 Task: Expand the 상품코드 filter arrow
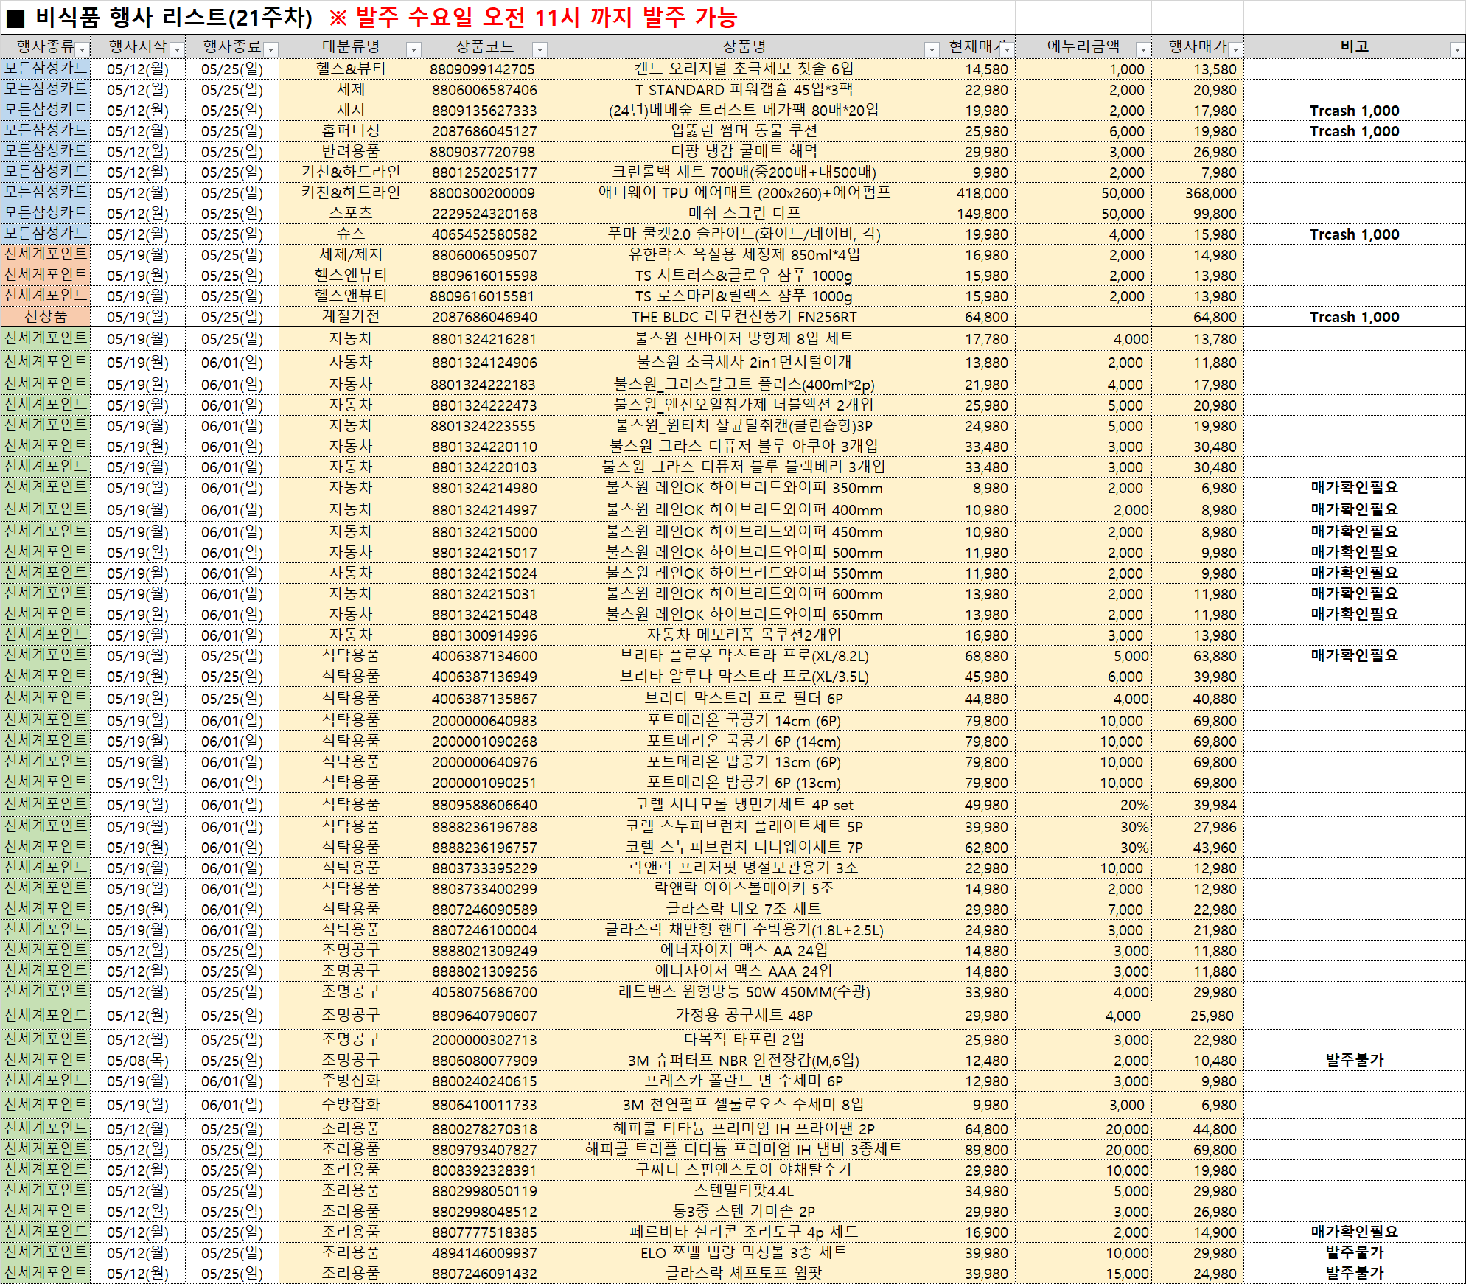coord(540,49)
